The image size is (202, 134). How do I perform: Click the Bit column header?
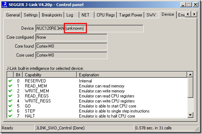[18, 75]
